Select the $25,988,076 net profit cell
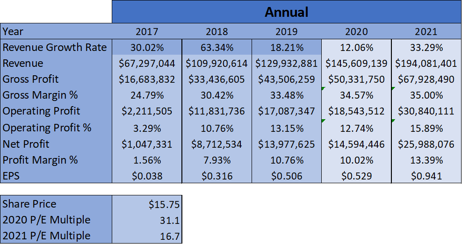The height and width of the screenshot is (244, 462). click(426, 144)
